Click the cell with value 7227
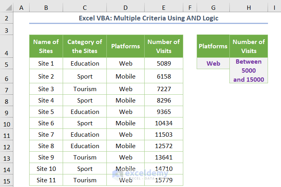Viewport: 281px width, 187px height. click(164, 89)
